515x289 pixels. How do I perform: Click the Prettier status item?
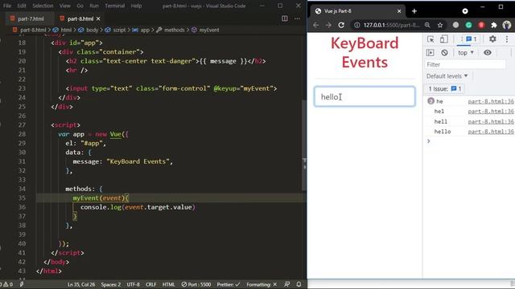229,284
